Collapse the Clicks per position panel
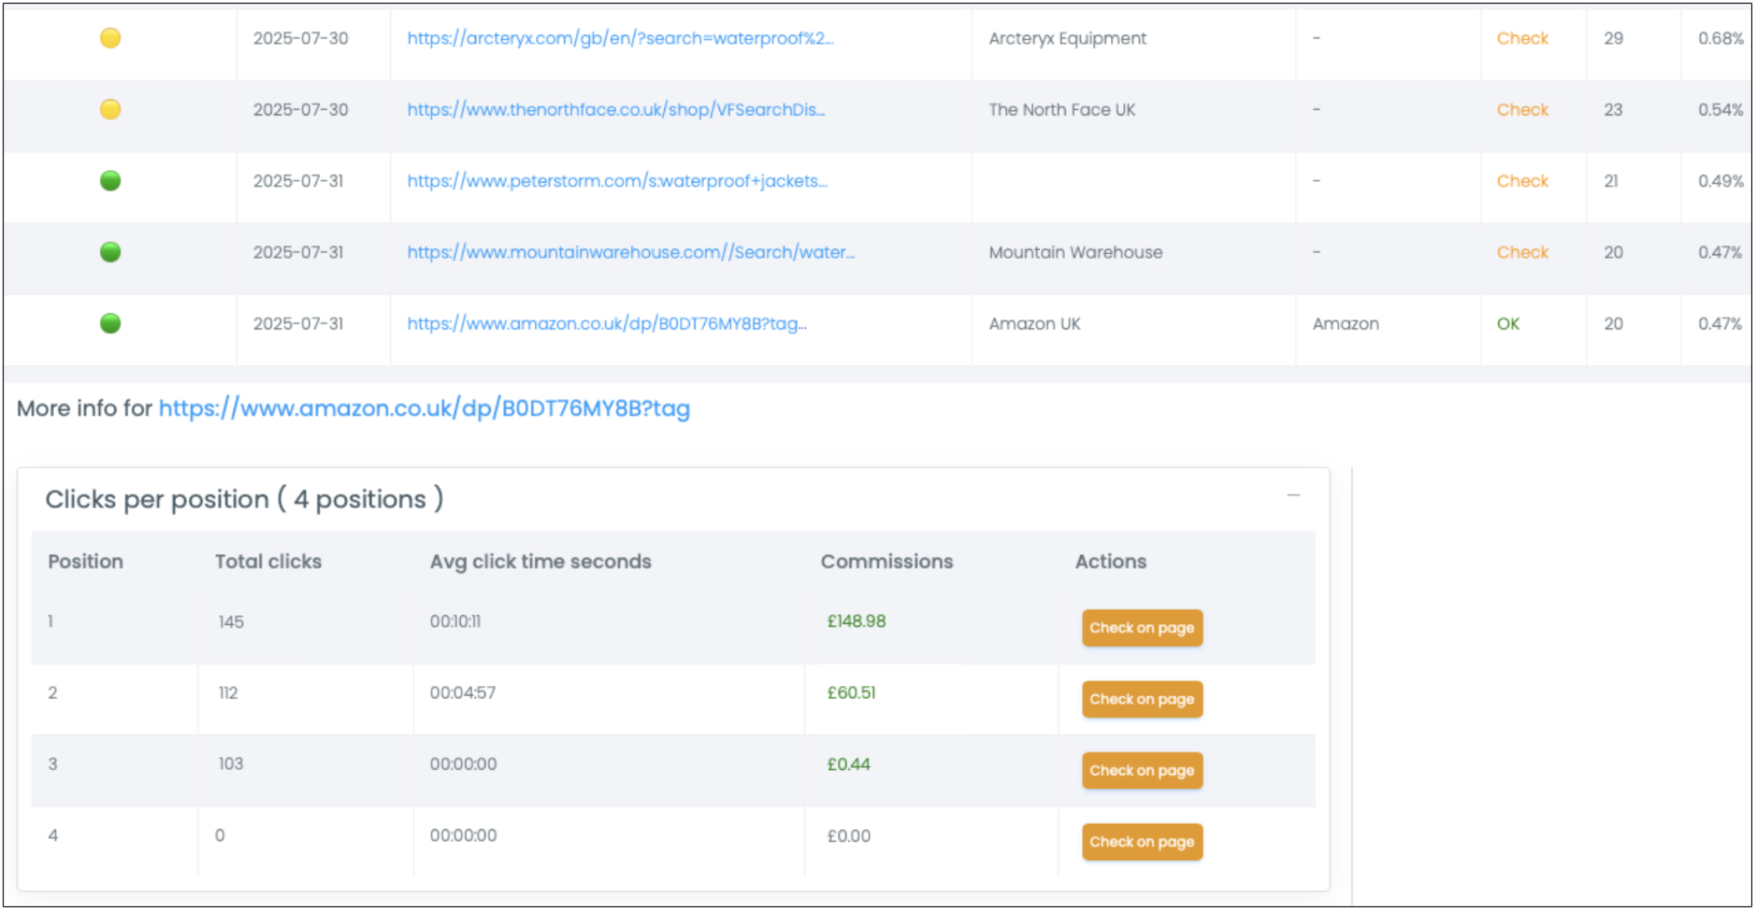Image resolution: width=1755 pixels, height=910 pixels. 1293,496
